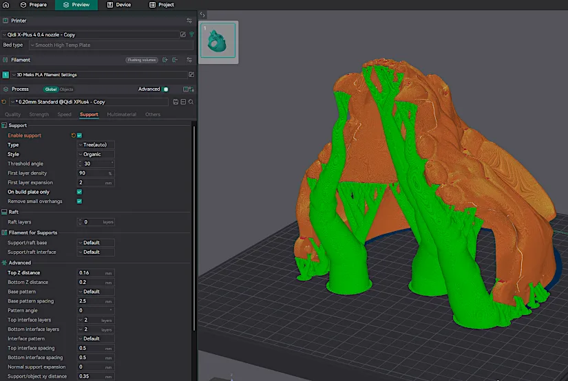Click the Home icon in top bar
This screenshot has height=381, width=568.
(x=6, y=5)
